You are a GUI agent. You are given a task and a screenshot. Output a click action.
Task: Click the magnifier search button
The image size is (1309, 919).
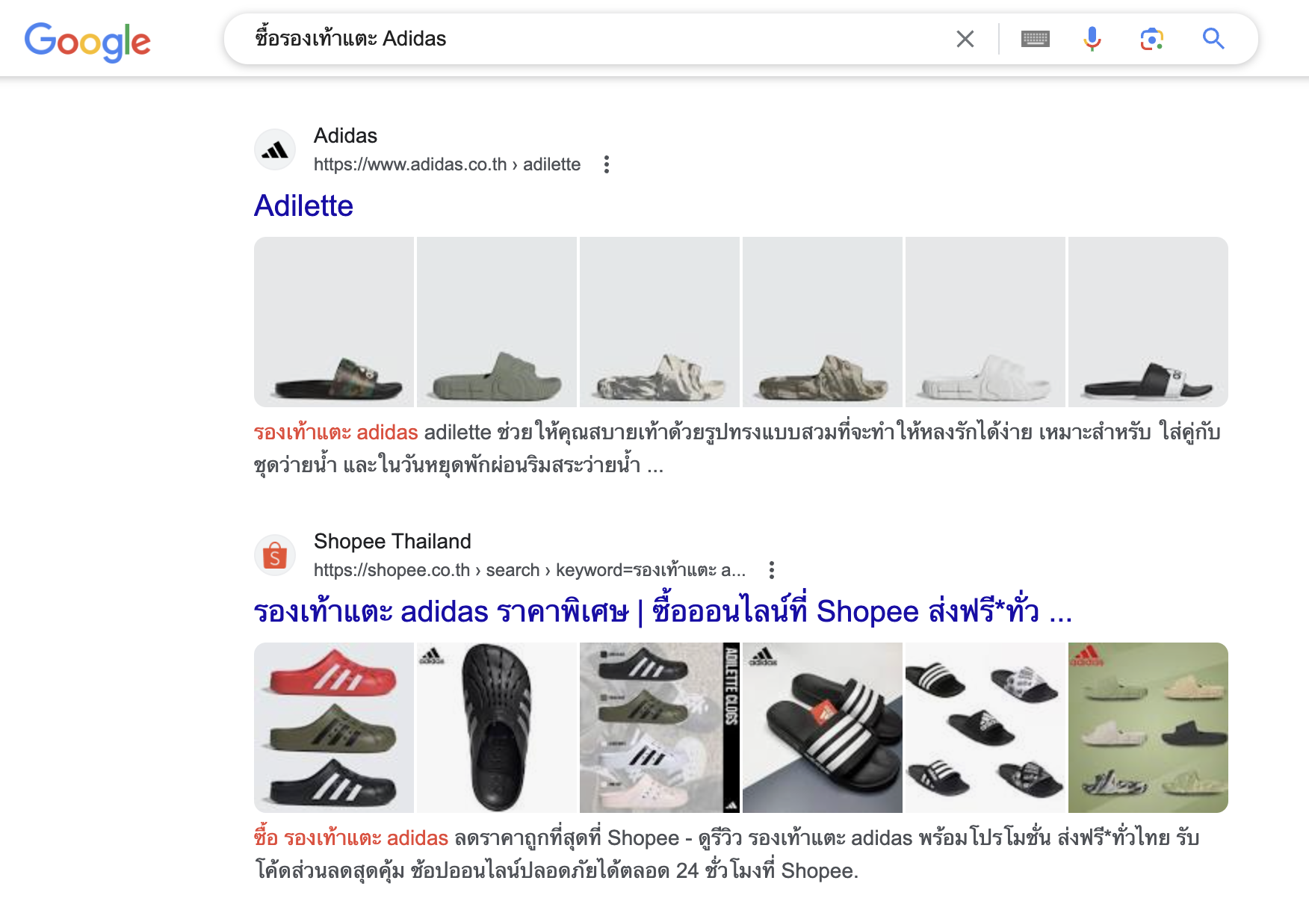tap(1213, 39)
